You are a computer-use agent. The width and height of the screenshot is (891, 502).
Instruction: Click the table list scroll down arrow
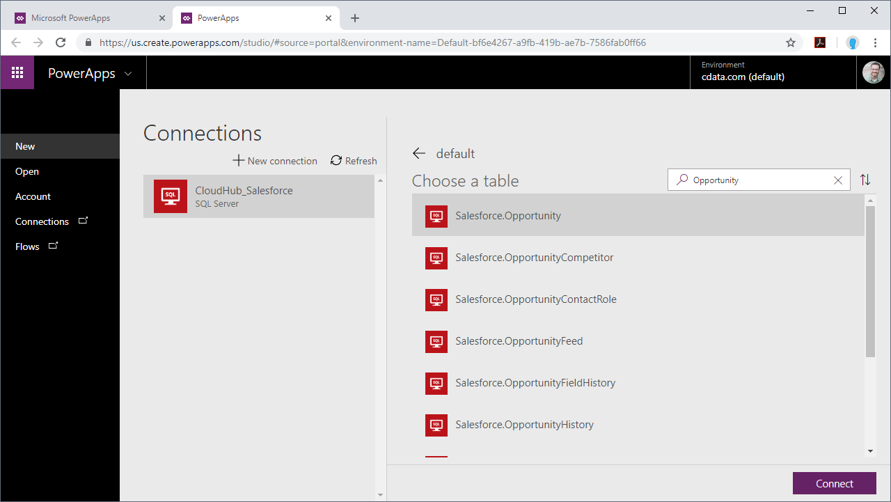tap(870, 451)
